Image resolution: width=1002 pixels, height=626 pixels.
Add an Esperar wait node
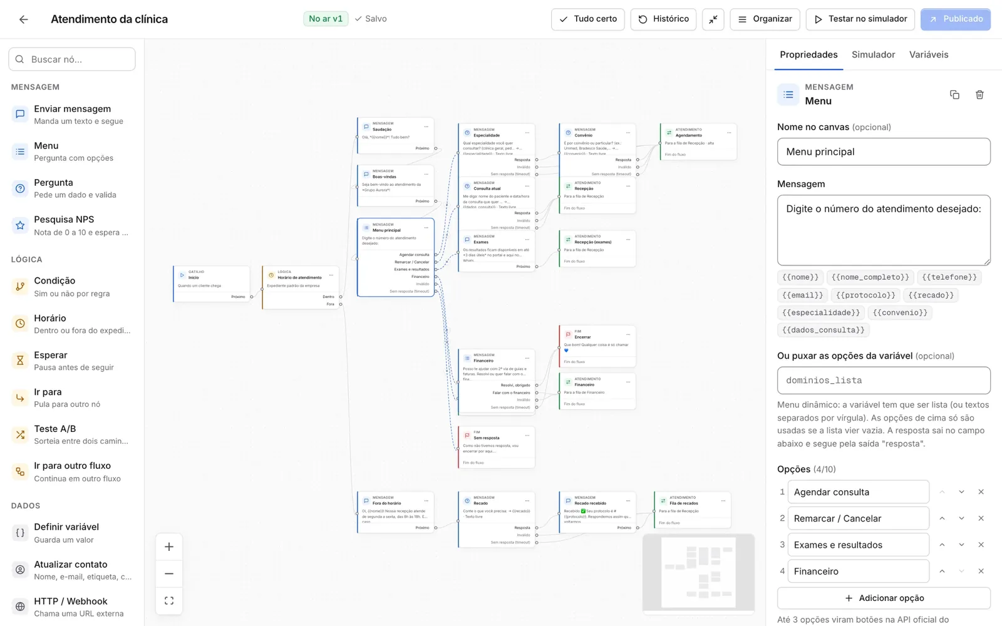coord(72,361)
